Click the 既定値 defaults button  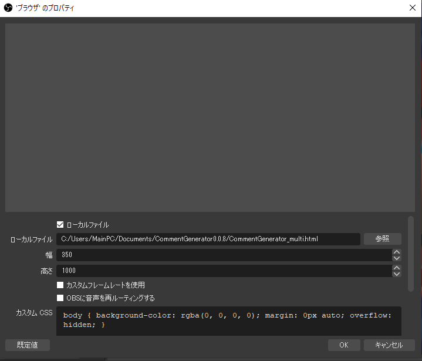pos(28,345)
